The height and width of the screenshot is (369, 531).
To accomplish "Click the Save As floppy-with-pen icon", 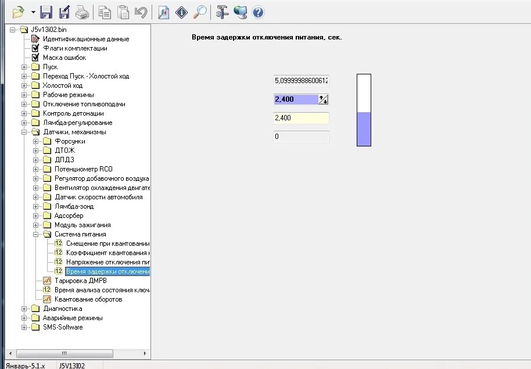I will point(64,13).
